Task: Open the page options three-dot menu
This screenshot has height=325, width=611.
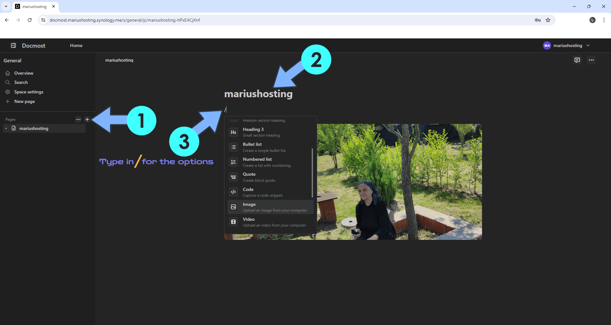Action: [x=591, y=60]
